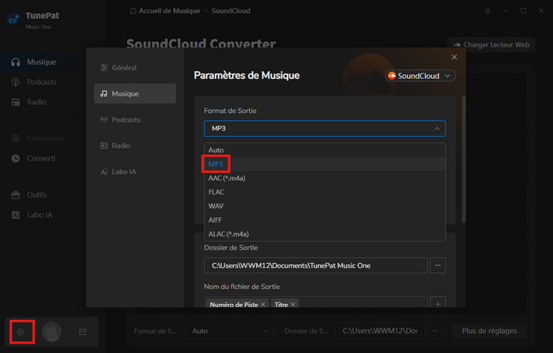Click the SoundCloud breadcrumb

click(x=231, y=10)
